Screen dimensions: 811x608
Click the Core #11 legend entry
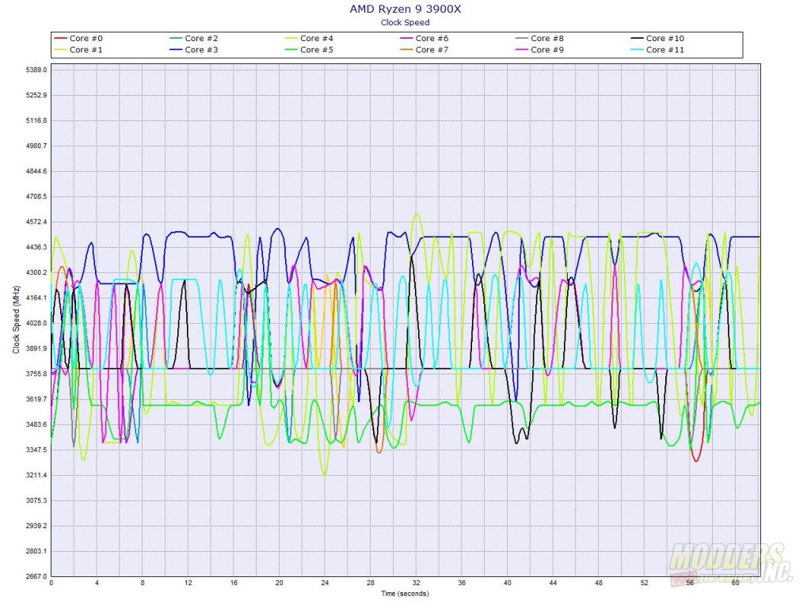point(657,50)
